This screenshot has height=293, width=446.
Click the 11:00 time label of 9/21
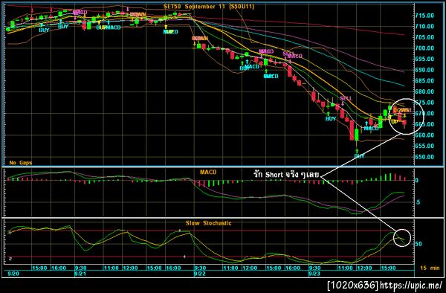111,268
